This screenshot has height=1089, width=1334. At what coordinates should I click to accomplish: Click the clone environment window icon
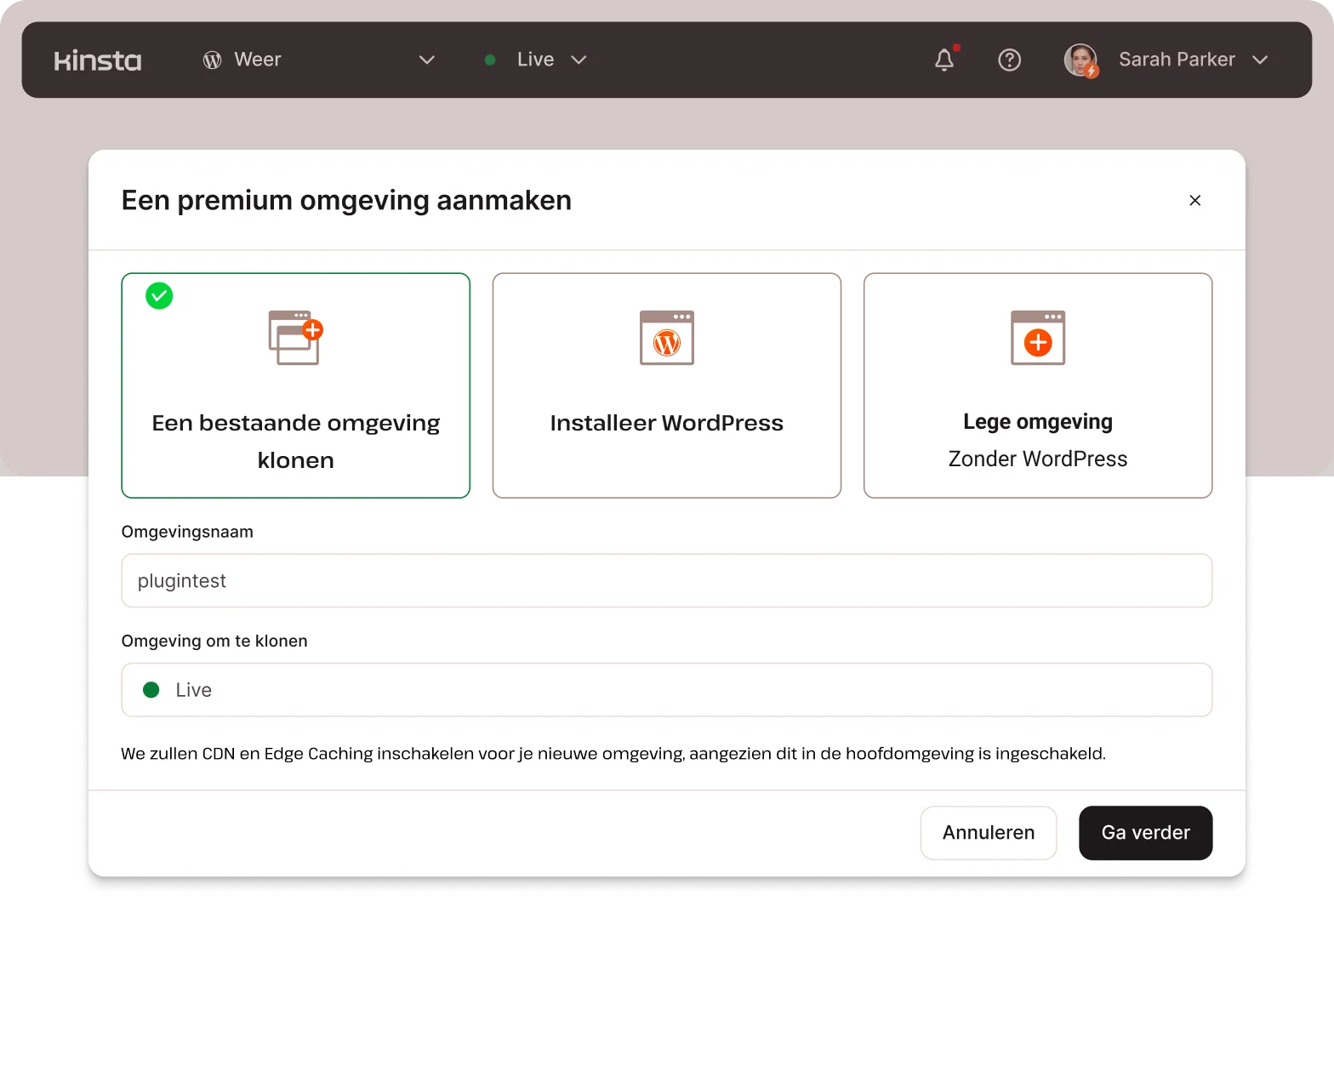[x=295, y=338]
